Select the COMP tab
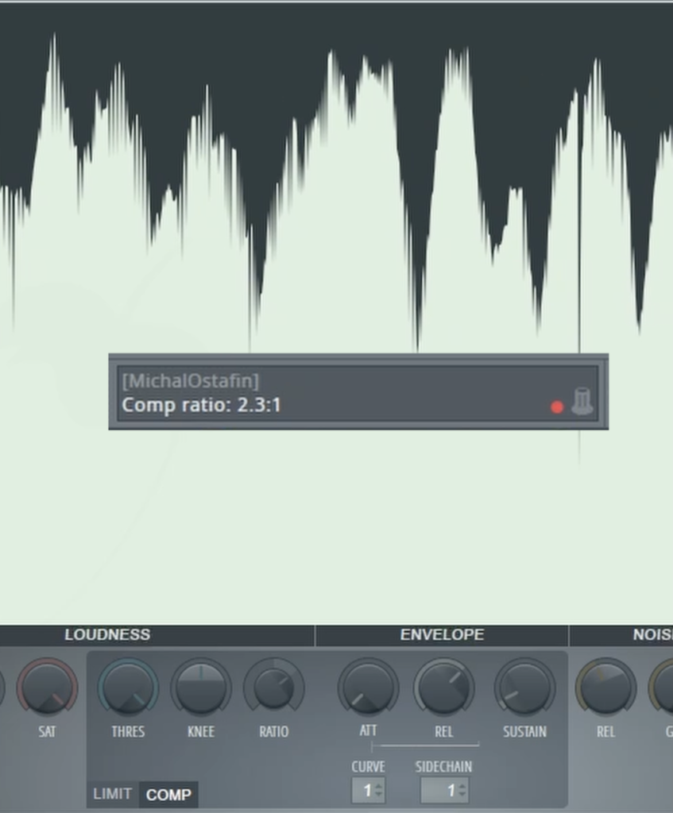The image size is (673, 813). coord(168,795)
